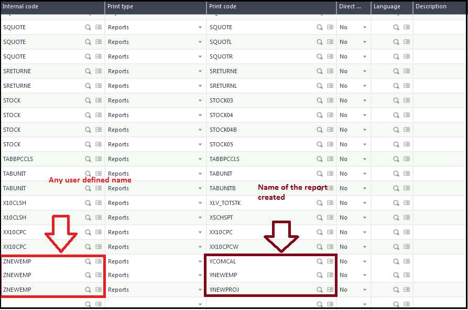Screen dimensions: 468x310
Task: Click search icon in the X10CLSH XLV_TOTSTK row internal code
Action: point(88,203)
